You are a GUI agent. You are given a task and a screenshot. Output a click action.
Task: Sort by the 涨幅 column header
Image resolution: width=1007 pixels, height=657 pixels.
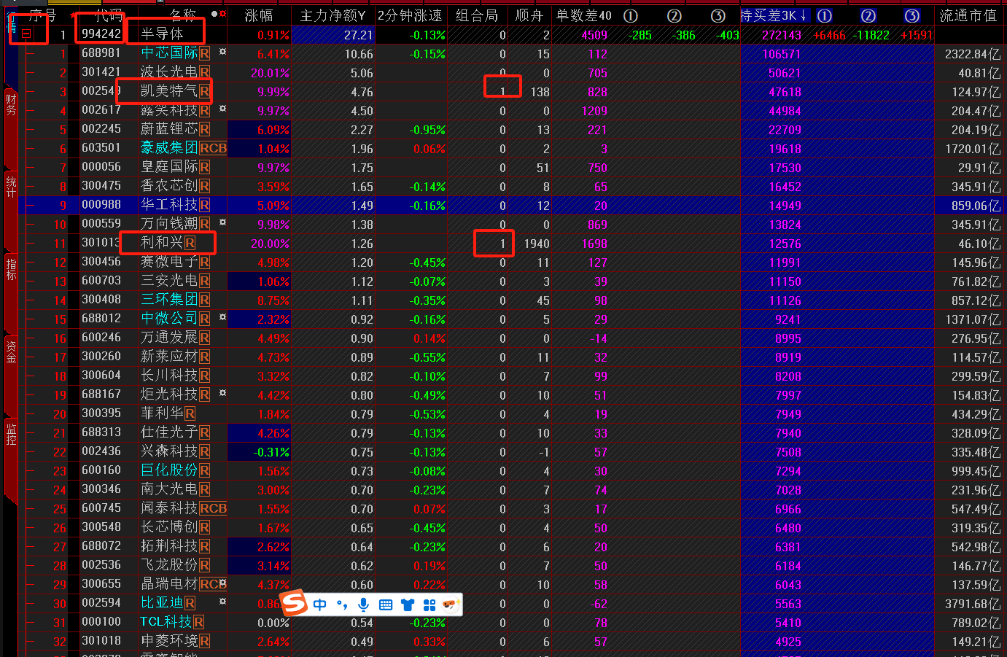click(x=258, y=15)
